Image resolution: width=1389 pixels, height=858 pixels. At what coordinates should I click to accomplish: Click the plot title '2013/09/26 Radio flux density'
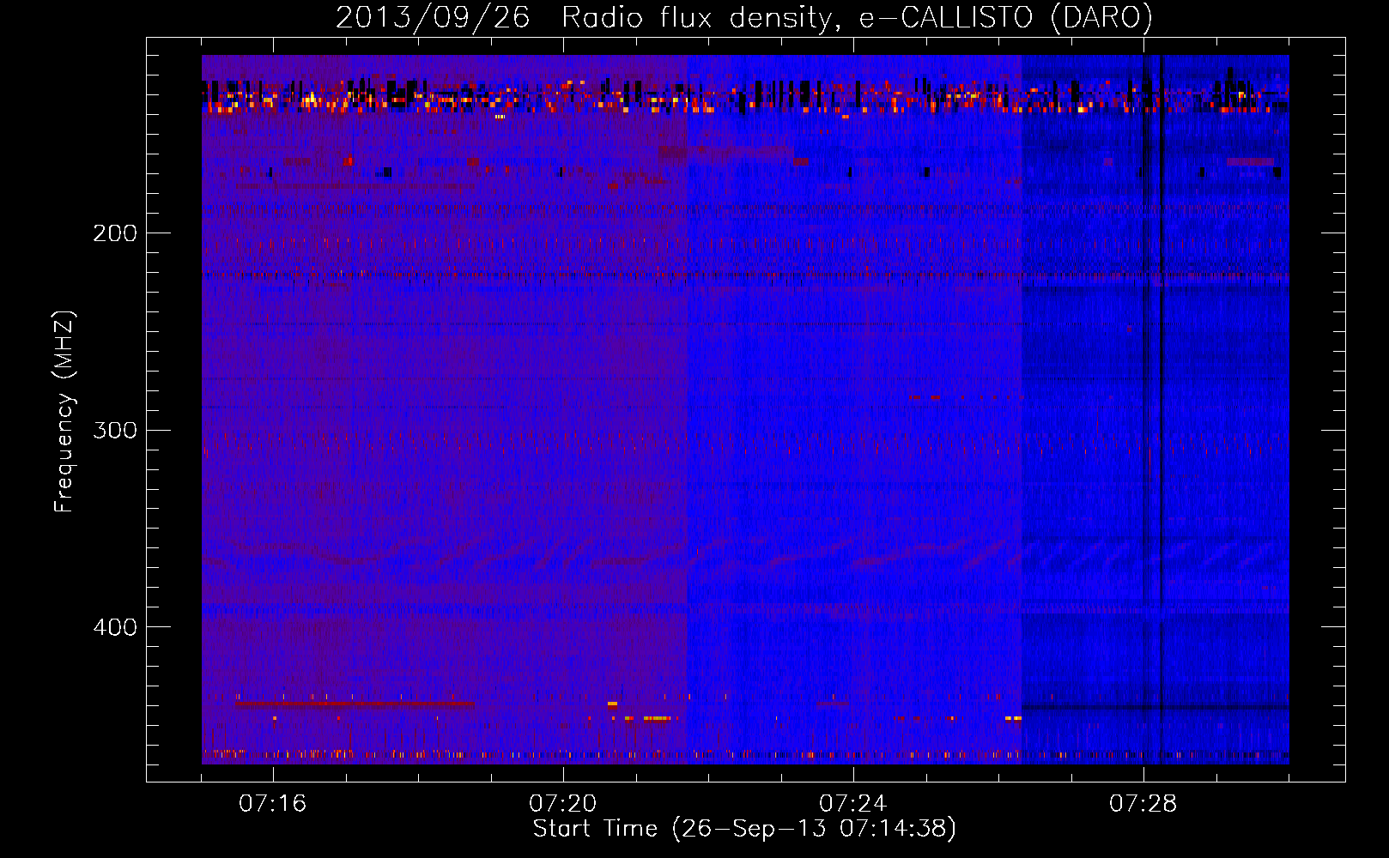[744, 17]
